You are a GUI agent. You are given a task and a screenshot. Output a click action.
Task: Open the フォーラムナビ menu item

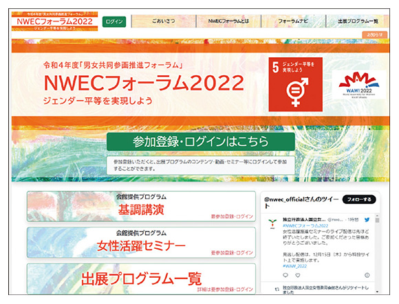point(293,21)
